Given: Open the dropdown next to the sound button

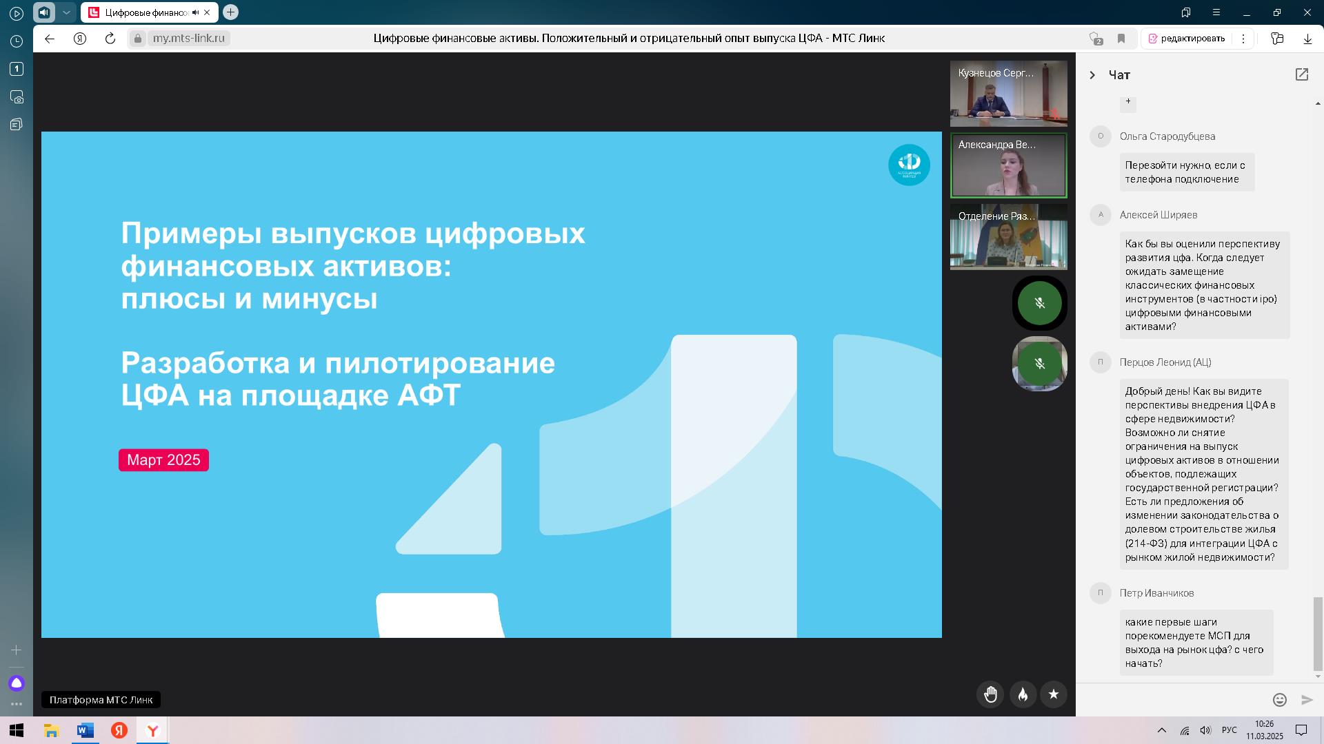Looking at the screenshot, I should tap(66, 12).
